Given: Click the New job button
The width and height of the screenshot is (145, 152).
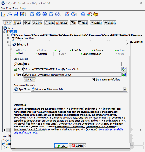Looking at the screenshot, I should point(7,23).
